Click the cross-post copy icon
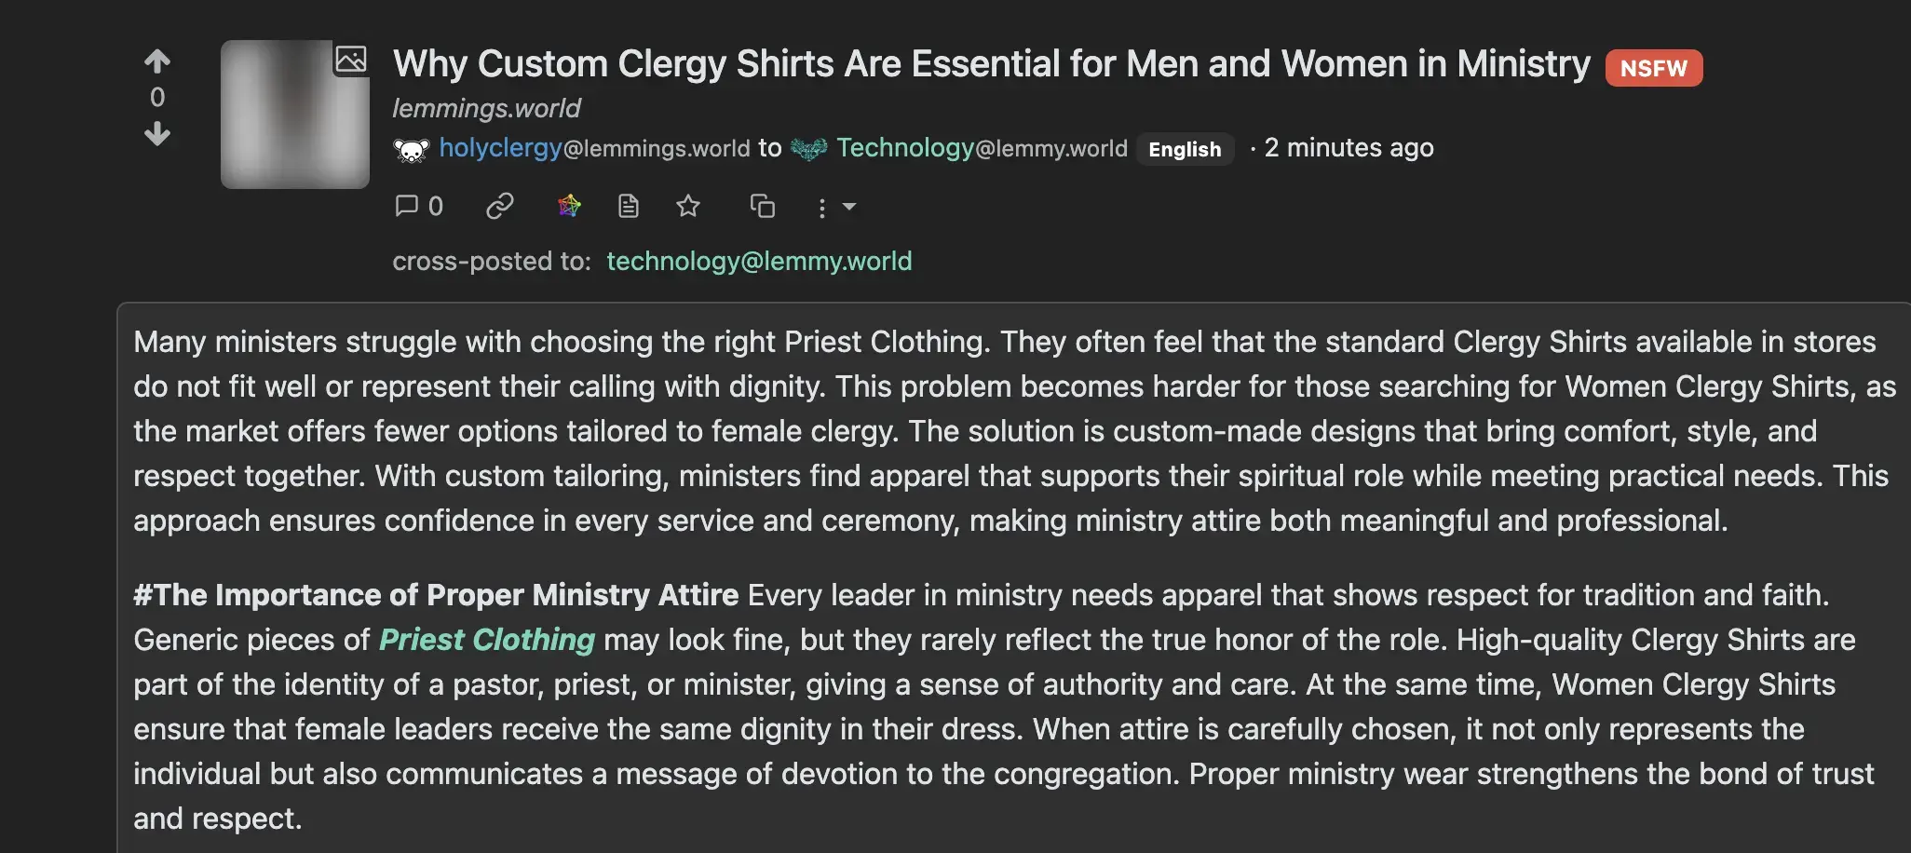 click(763, 206)
